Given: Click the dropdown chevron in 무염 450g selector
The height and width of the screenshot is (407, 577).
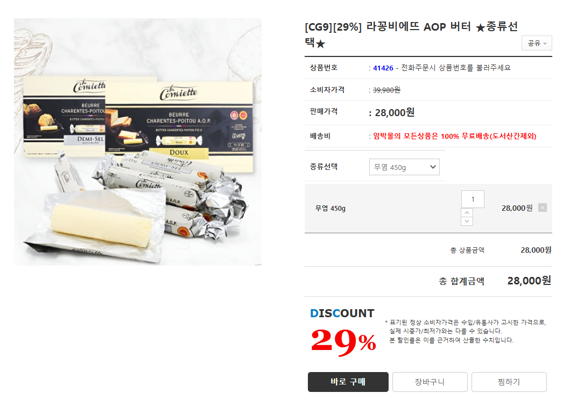Looking at the screenshot, I should point(433,167).
